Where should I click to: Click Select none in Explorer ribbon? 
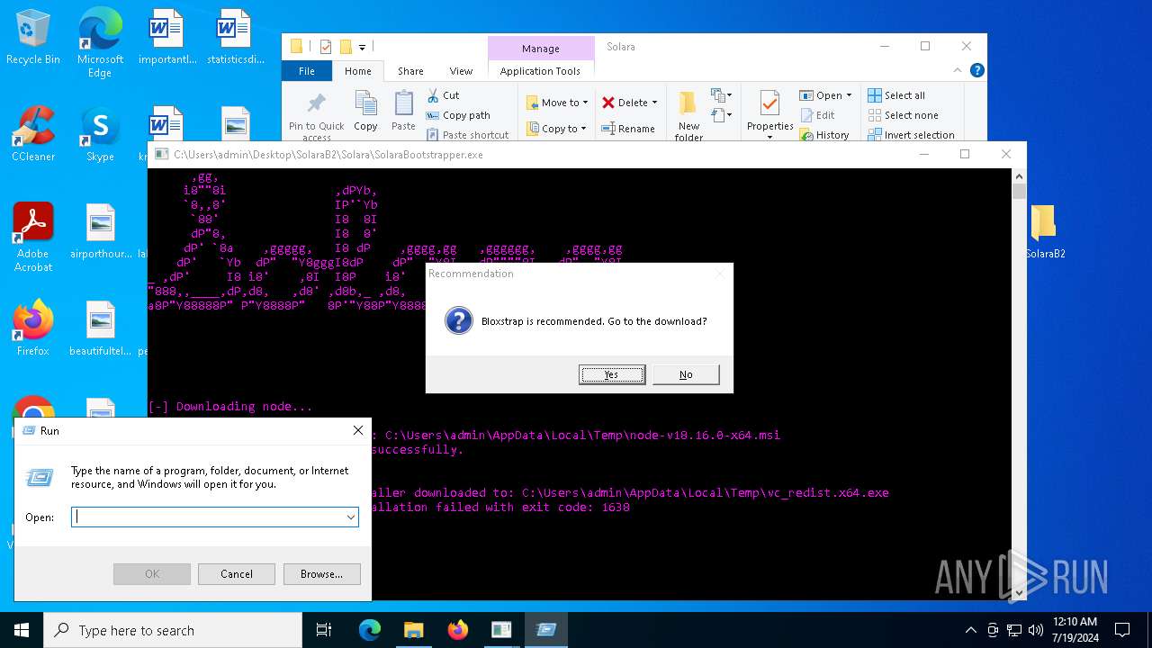(x=903, y=115)
